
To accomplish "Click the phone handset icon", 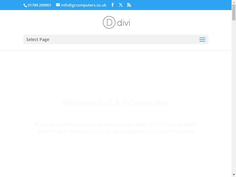I will pos(25,5).
